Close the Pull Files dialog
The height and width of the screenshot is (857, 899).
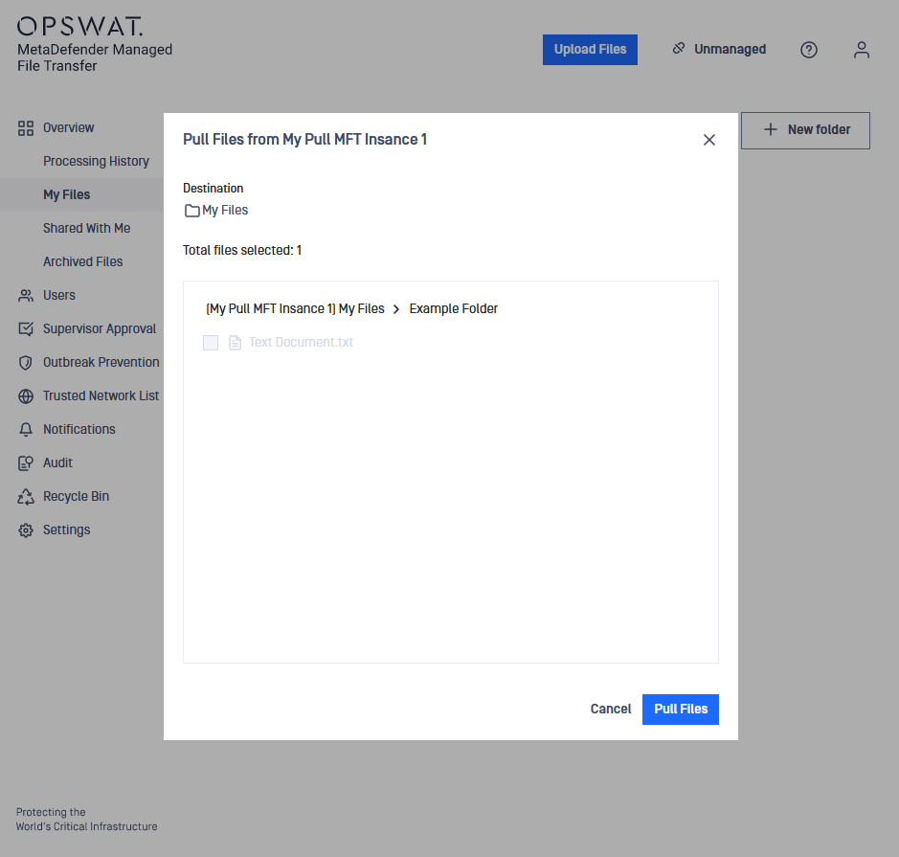(709, 140)
